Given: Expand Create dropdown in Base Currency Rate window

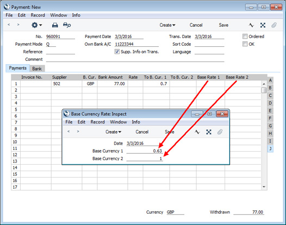Looking at the screenshot, I should tap(113, 132).
